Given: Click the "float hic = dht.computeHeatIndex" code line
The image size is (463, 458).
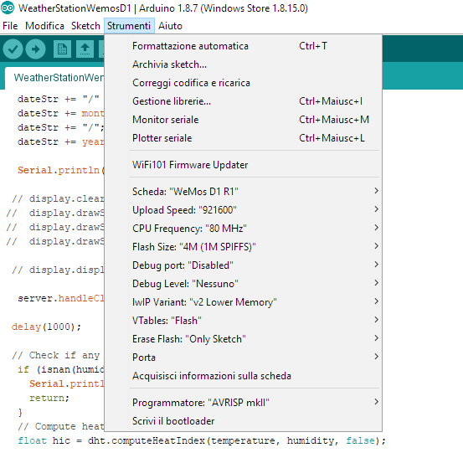Looking at the screenshot, I should pyautogui.click(x=202, y=441).
